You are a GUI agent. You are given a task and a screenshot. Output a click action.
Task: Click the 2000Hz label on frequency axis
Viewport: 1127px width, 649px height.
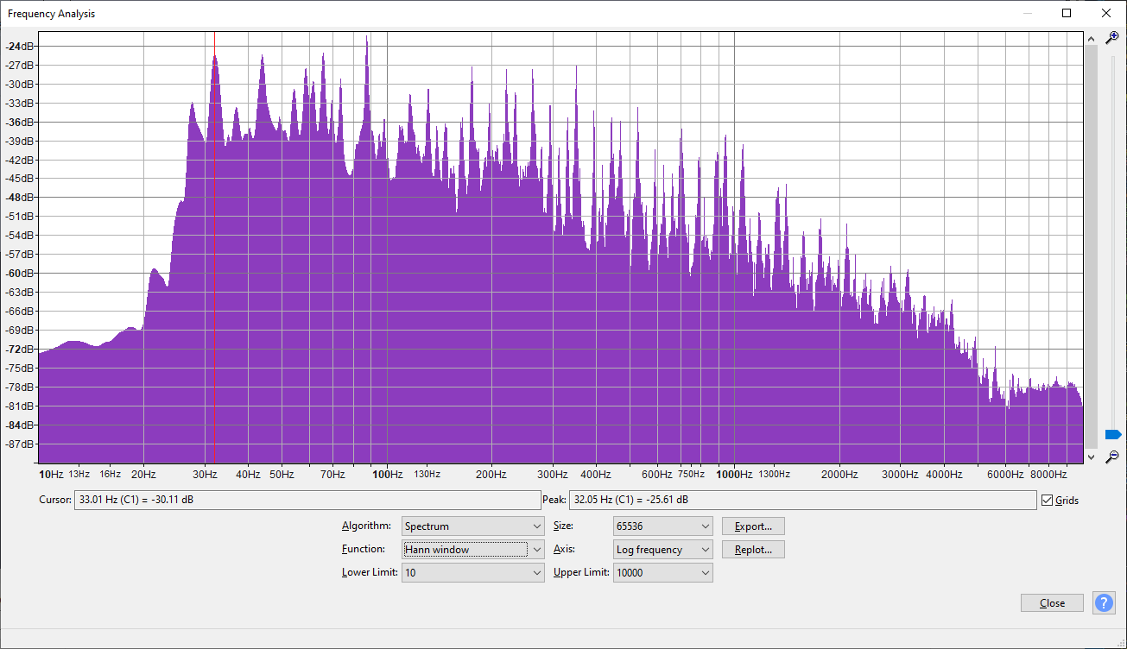(x=839, y=474)
